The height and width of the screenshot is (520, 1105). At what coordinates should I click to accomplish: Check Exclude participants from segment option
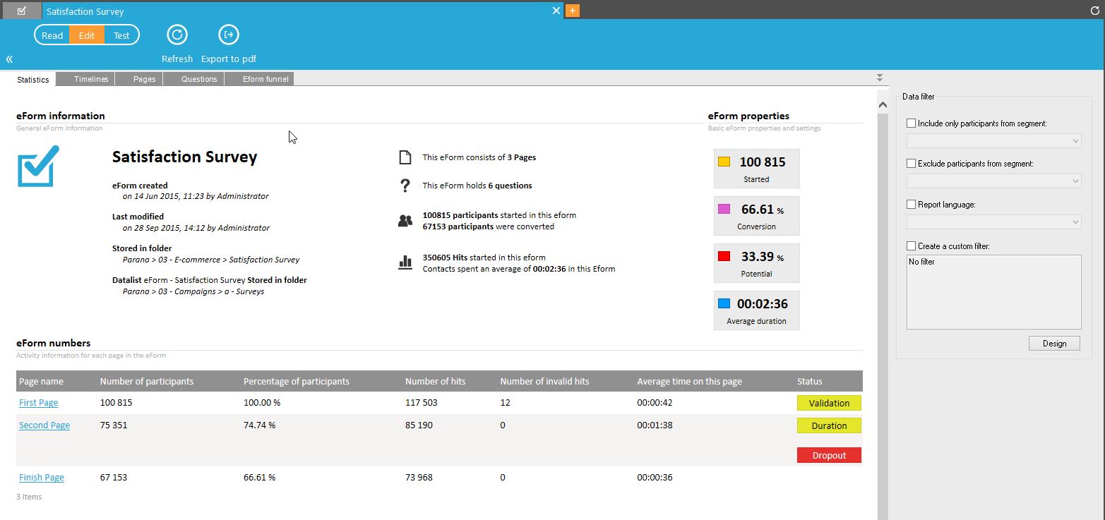pyautogui.click(x=911, y=164)
